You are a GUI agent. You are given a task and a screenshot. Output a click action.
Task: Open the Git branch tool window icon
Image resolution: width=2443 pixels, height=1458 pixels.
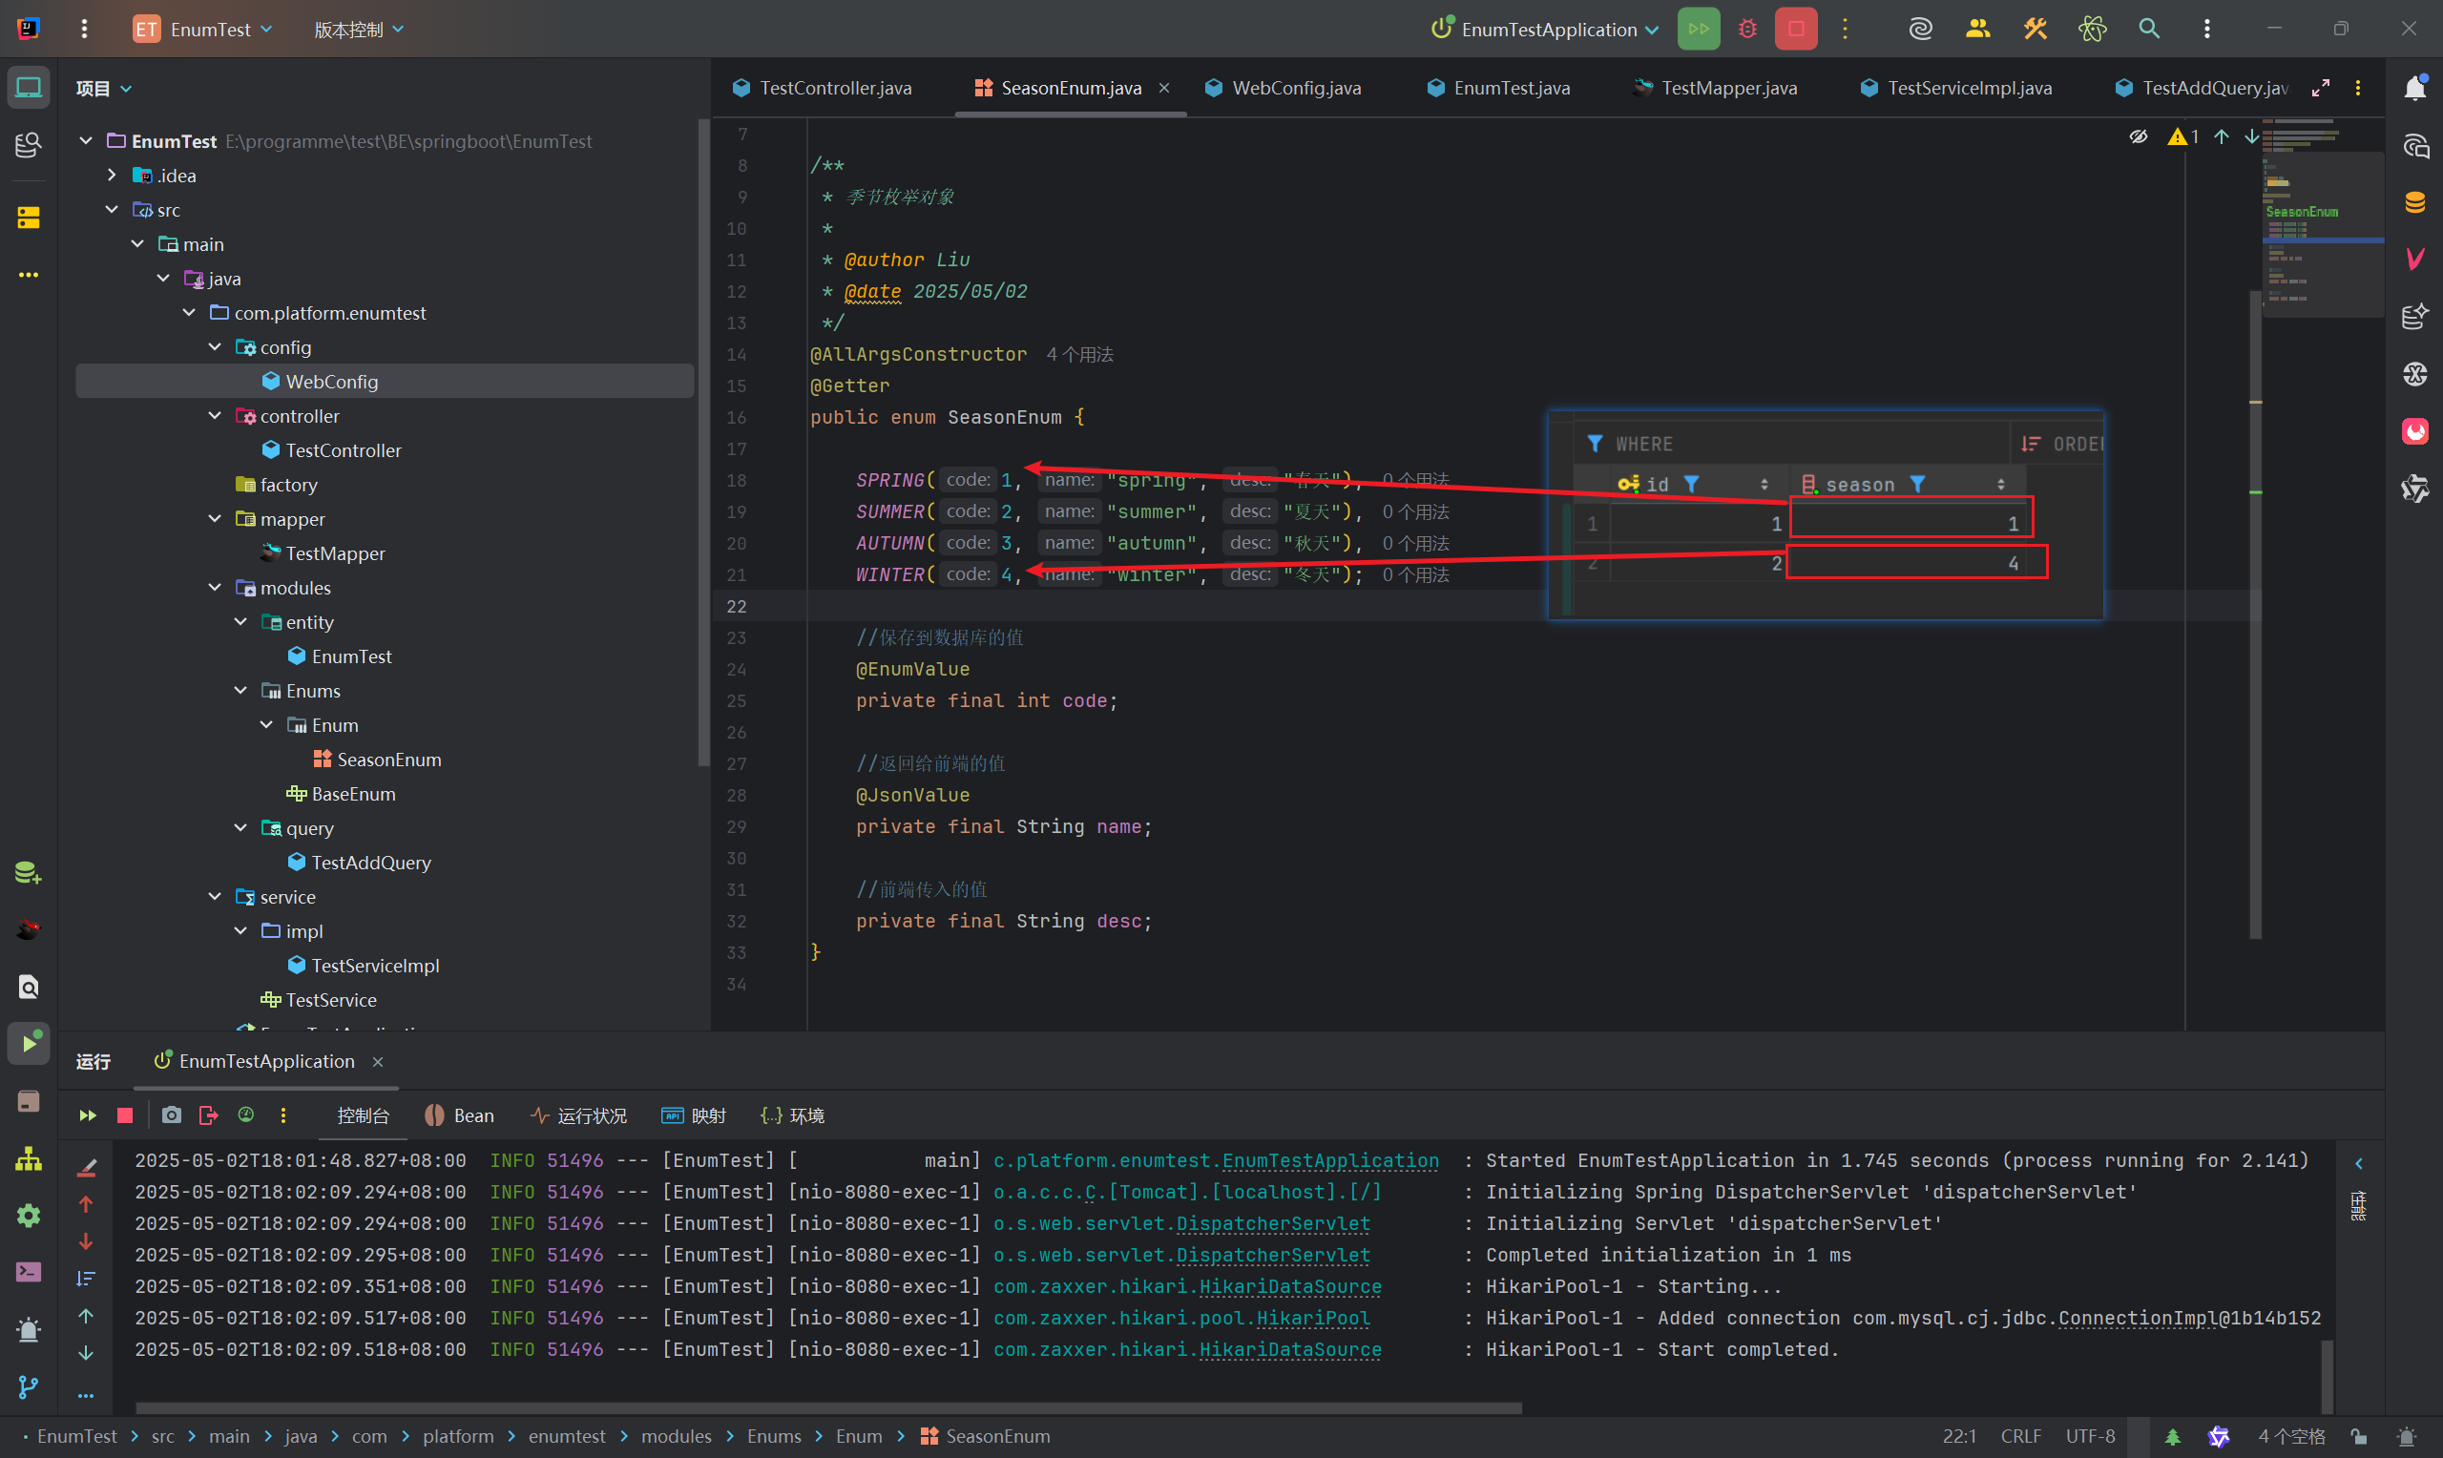point(29,1387)
